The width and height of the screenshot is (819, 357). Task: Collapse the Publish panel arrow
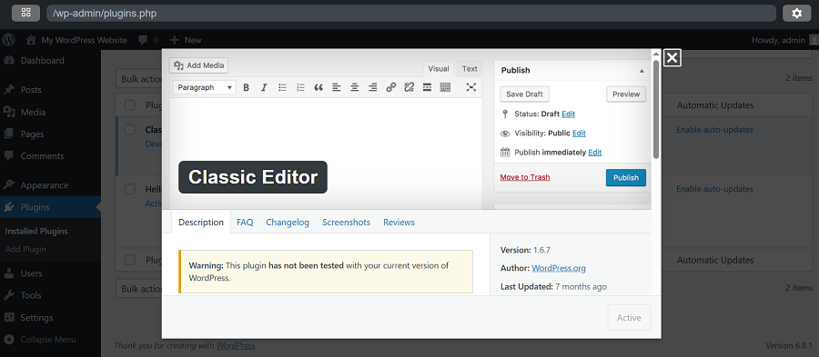coord(642,70)
